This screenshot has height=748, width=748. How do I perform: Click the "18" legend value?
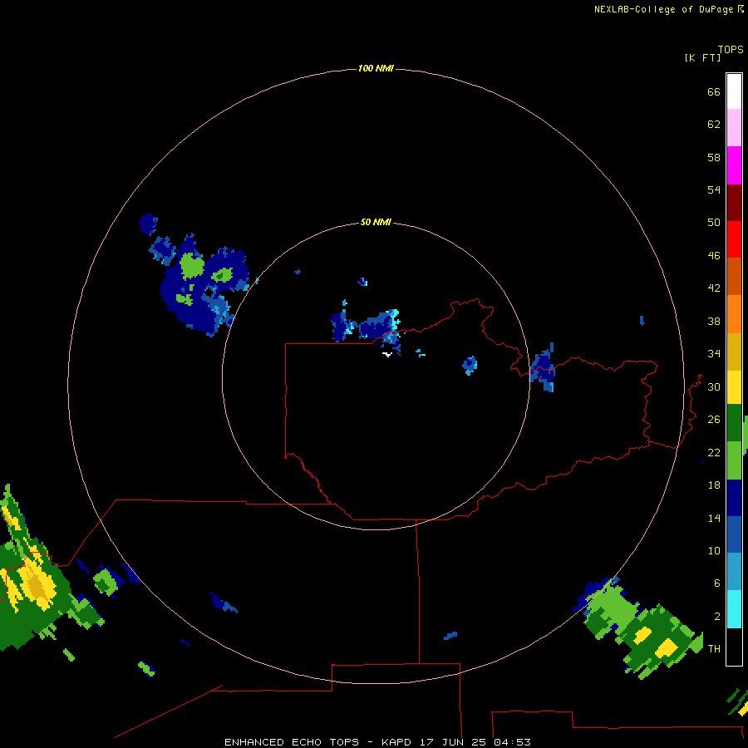click(714, 485)
